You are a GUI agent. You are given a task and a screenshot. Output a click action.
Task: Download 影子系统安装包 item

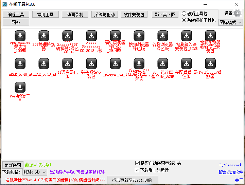(91, 63)
